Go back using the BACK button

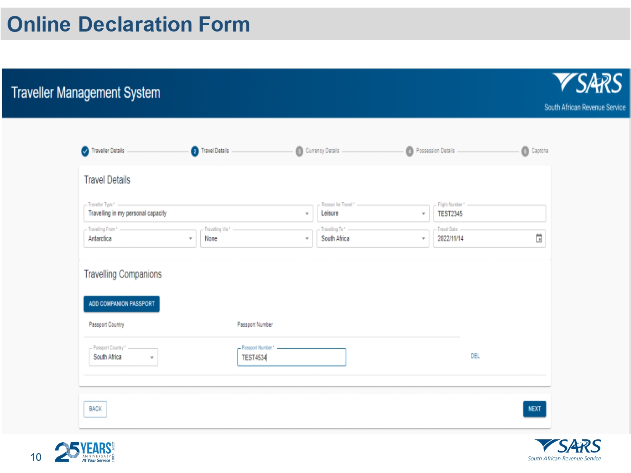(x=95, y=409)
